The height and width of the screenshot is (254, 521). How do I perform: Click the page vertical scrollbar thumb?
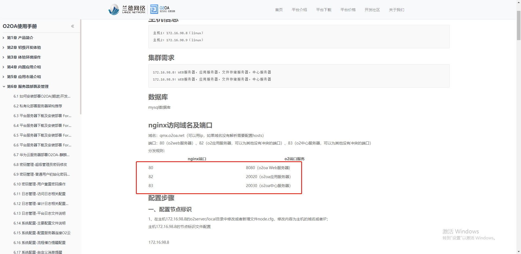519,25
